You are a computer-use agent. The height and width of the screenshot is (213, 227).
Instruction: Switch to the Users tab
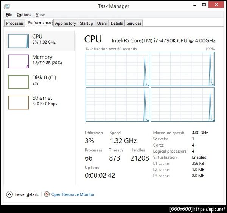[x=102, y=23]
